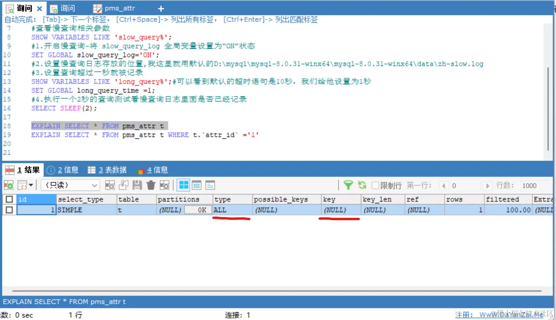This screenshot has height=320, width=556.
Task: Close the active 询问 query tab
Action: [x=39, y=8]
